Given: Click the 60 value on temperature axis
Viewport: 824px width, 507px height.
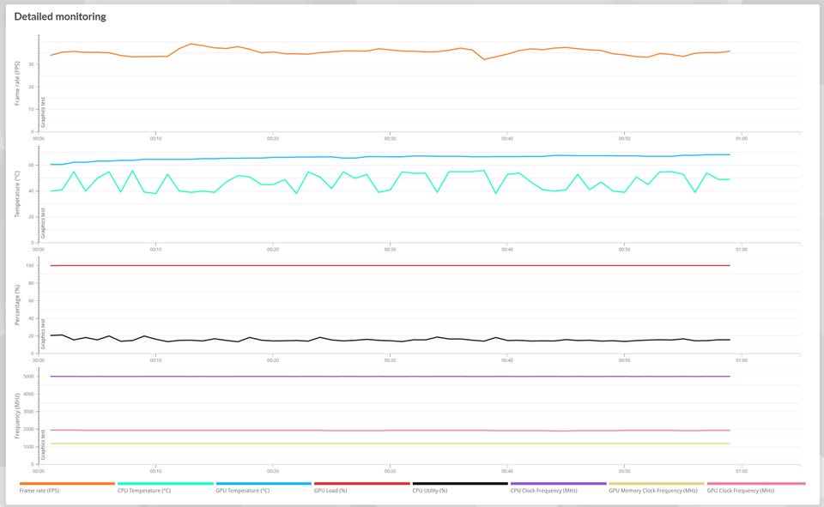Looking at the screenshot, I should coord(32,165).
